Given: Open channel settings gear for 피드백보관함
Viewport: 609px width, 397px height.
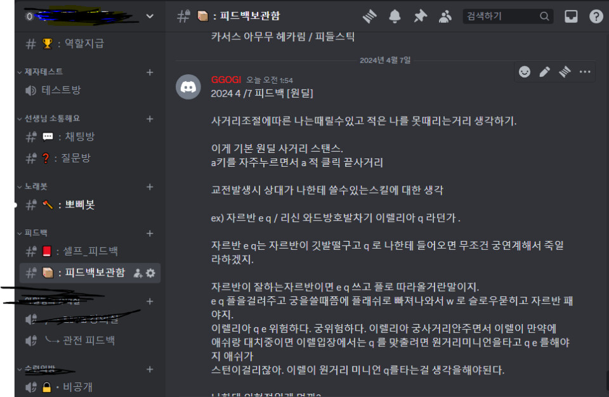Looking at the screenshot, I should tap(151, 273).
